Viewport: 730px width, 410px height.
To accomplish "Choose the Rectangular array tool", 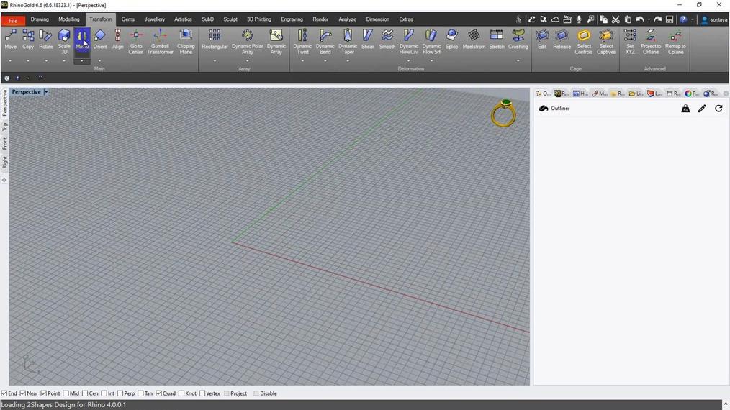I will coord(215,40).
